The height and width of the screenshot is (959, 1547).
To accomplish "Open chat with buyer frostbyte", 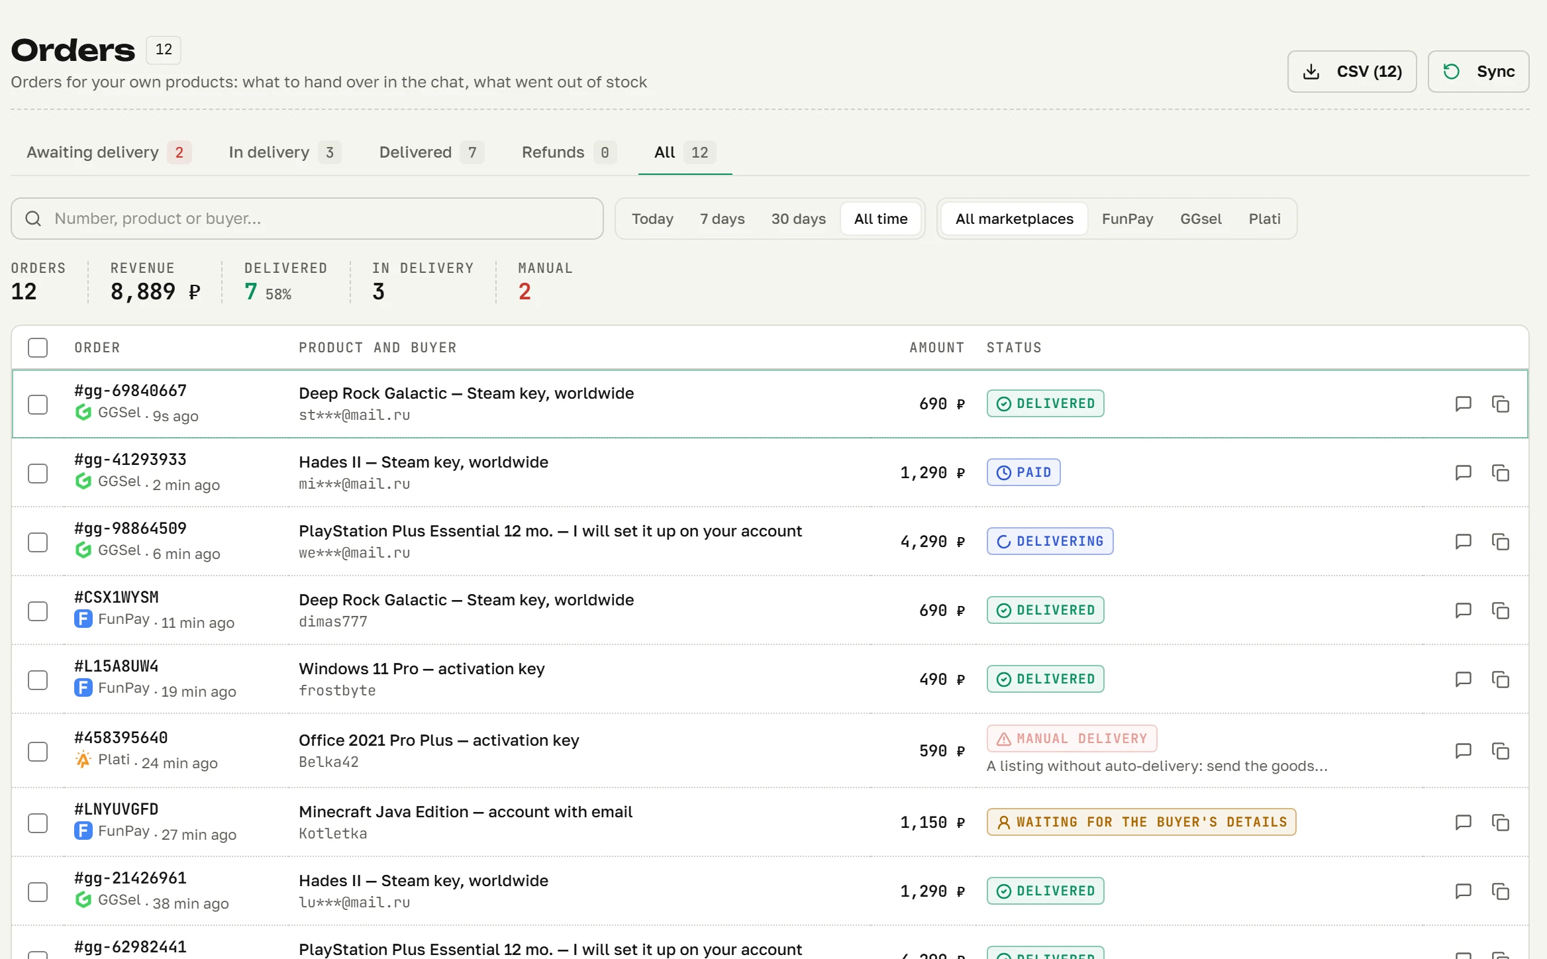I will click(1463, 680).
